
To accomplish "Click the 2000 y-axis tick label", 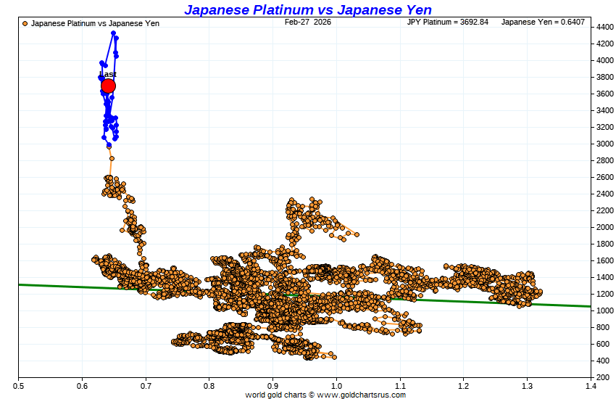I will click(603, 227).
